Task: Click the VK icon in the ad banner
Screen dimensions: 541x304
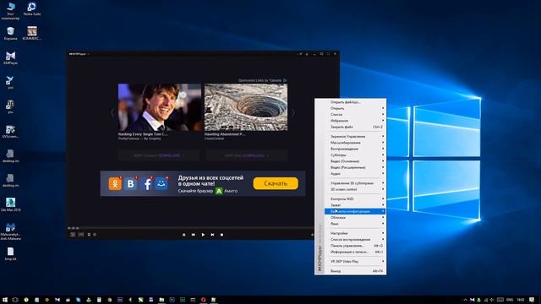Action: point(131,183)
